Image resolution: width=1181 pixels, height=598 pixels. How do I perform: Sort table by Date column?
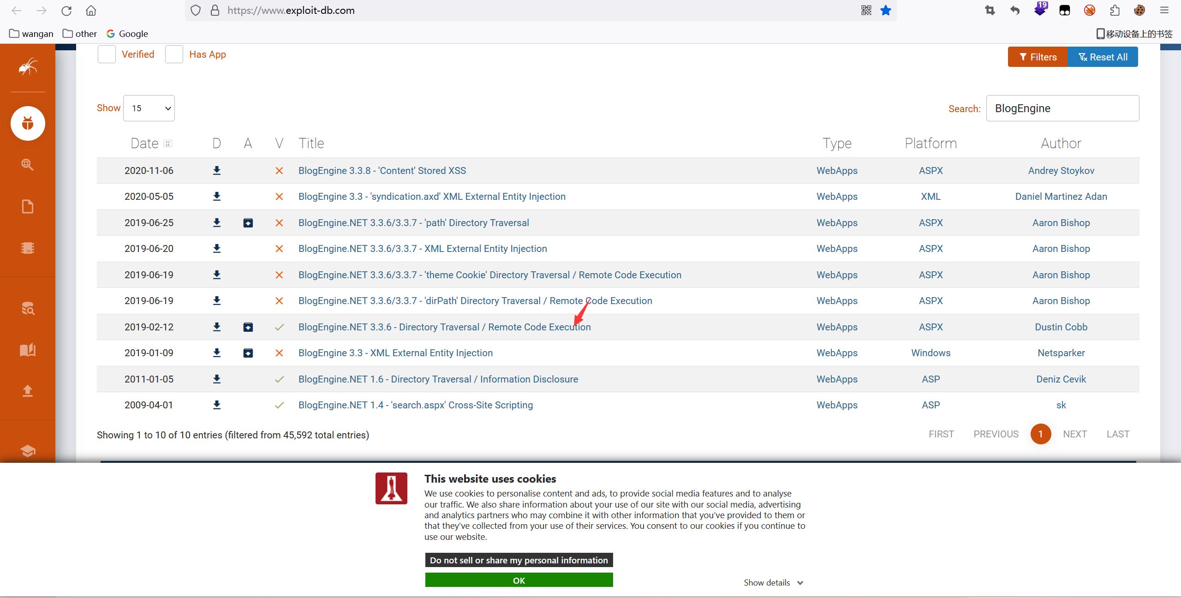[145, 144]
